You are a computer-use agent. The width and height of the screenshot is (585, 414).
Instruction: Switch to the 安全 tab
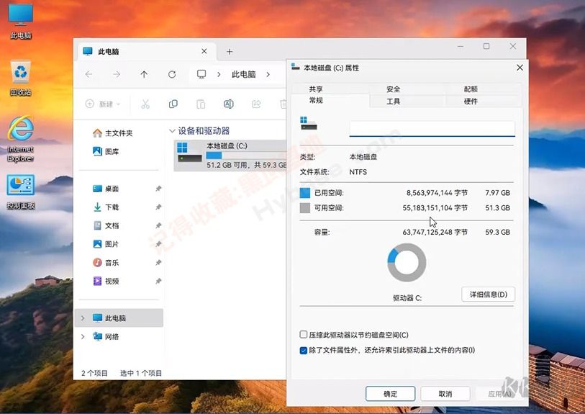tap(393, 89)
